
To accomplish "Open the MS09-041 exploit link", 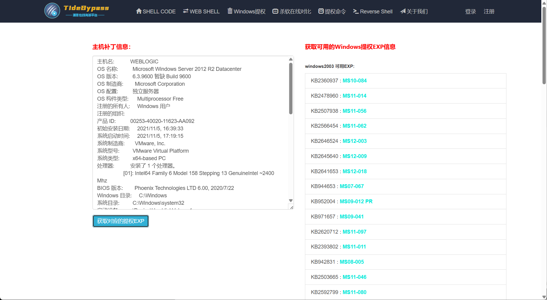I will [x=352, y=217].
